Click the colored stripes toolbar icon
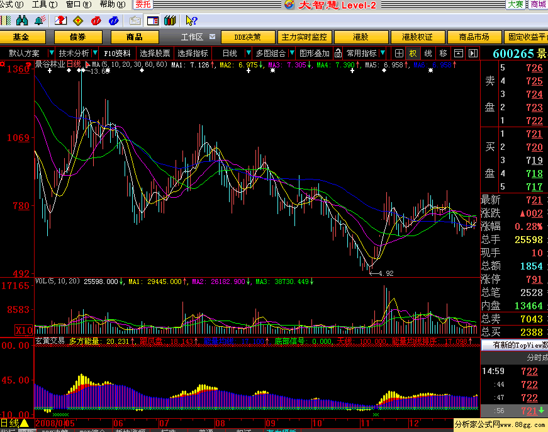 click(x=6, y=21)
